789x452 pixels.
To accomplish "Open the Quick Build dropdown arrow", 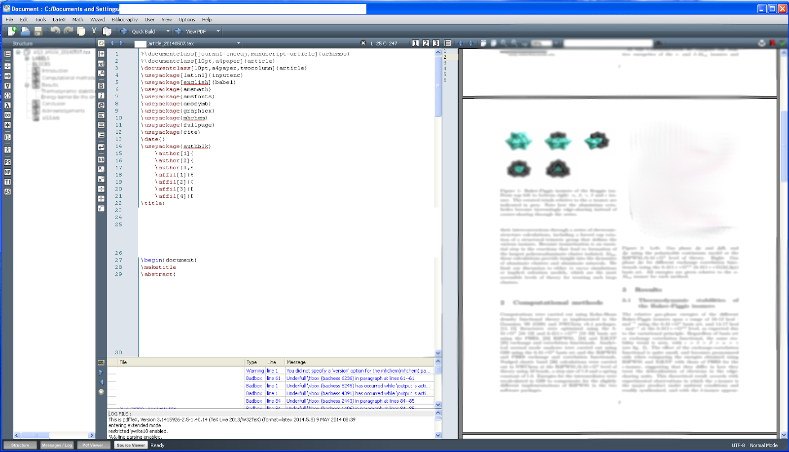I will click(168, 31).
